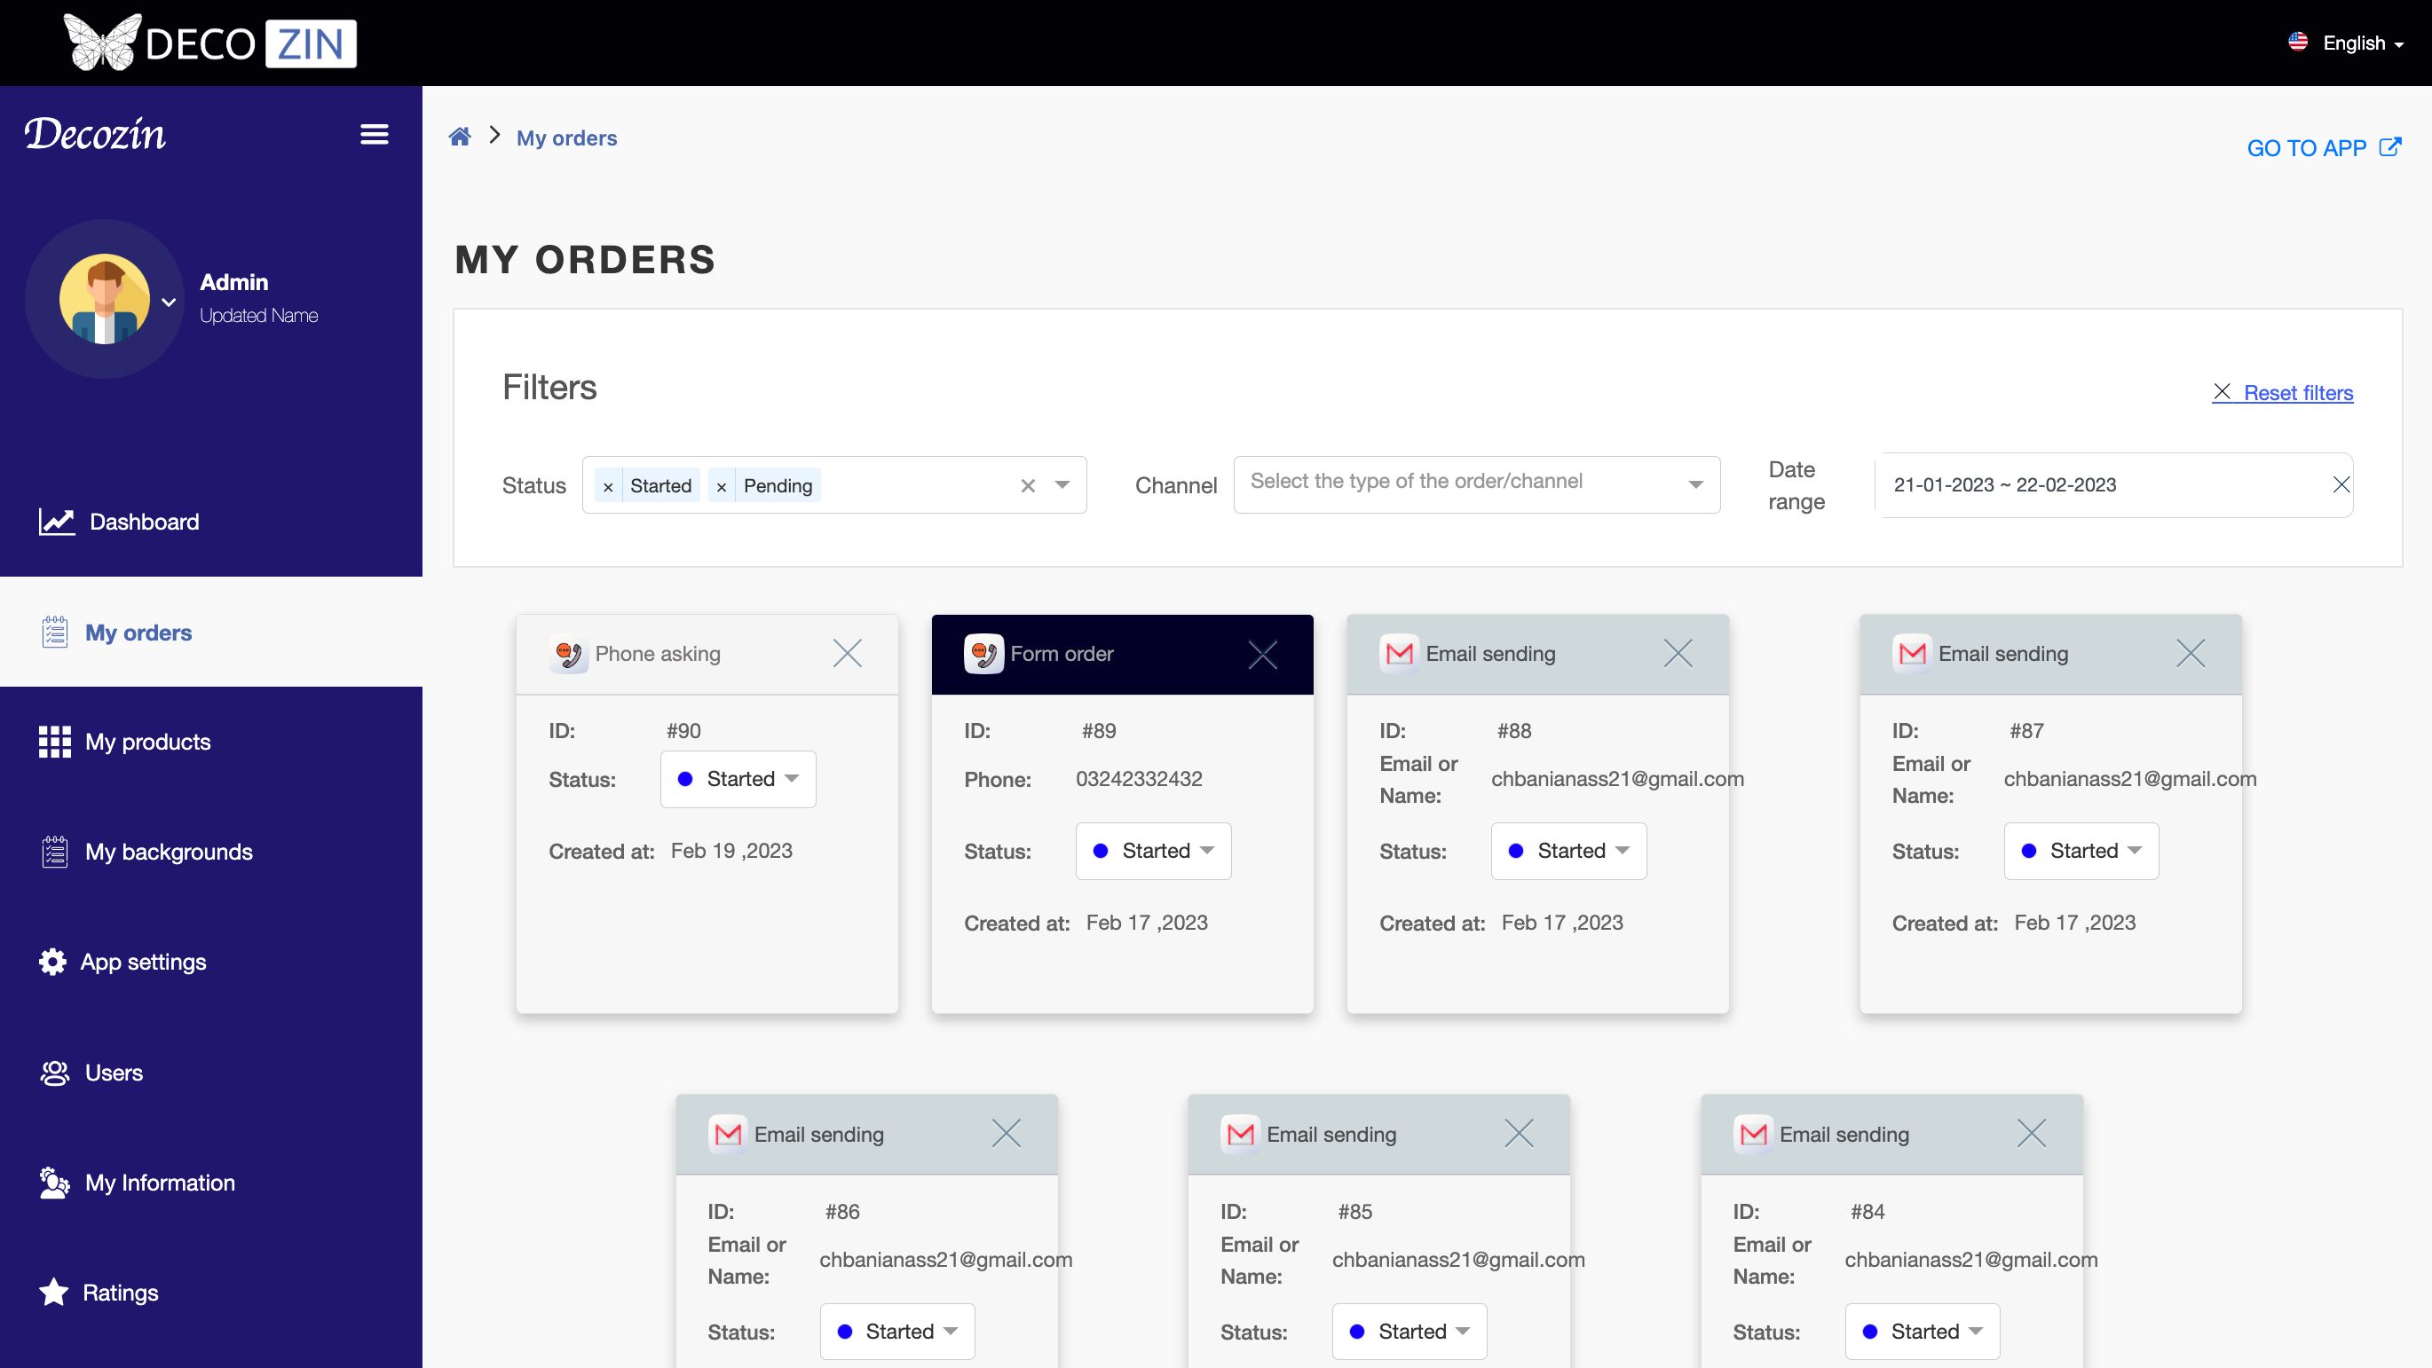Viewport: 2432px width, 1368px height.
Task: Close the Form order #89 card
Action: tap(1262, 654)
